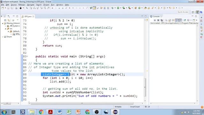The height and width of the screenshot is (115, 204).
Task: Click the Print toolbar icon
Action: 16,8
